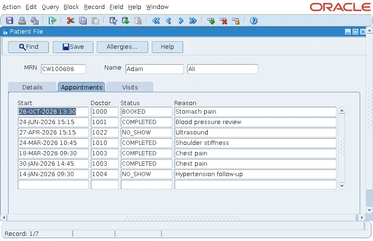This screenshot has height=241, width=373.
Task: Open the Allergies... dialog button
Action: tap(122, 47)
